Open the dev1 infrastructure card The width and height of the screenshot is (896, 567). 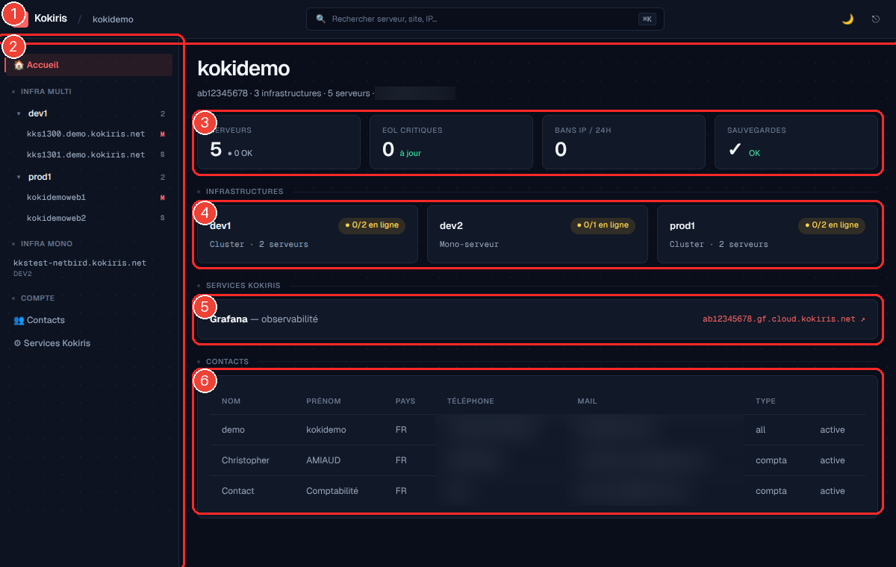tap(307, 234)
